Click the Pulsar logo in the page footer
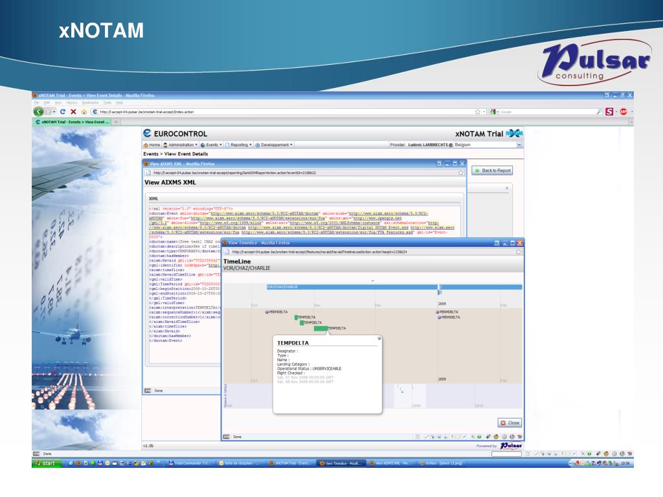 [511, 445]
